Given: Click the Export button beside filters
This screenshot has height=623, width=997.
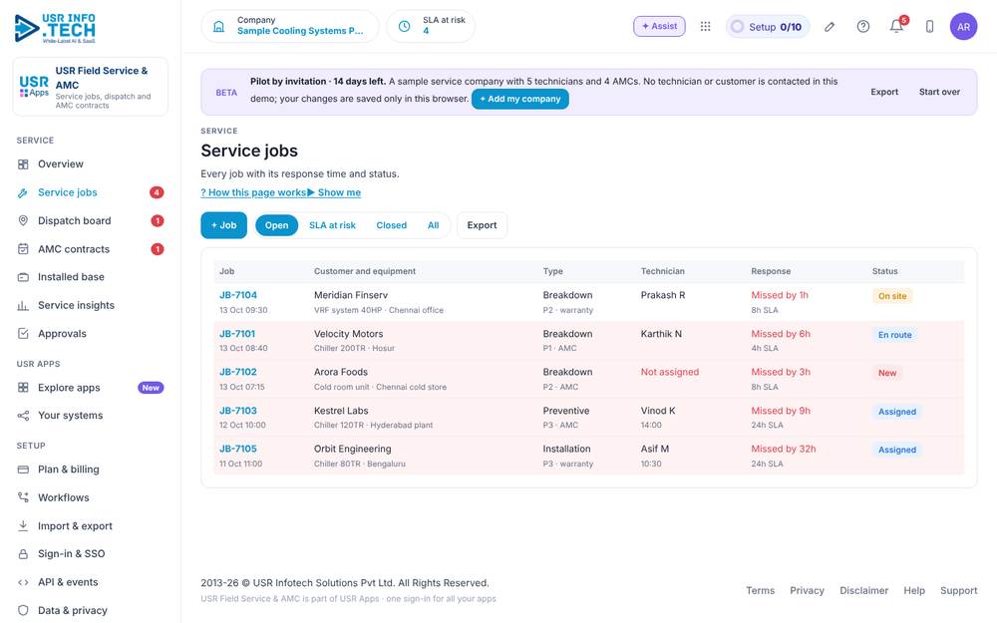Looking at the screenshot, I should 482,225.
